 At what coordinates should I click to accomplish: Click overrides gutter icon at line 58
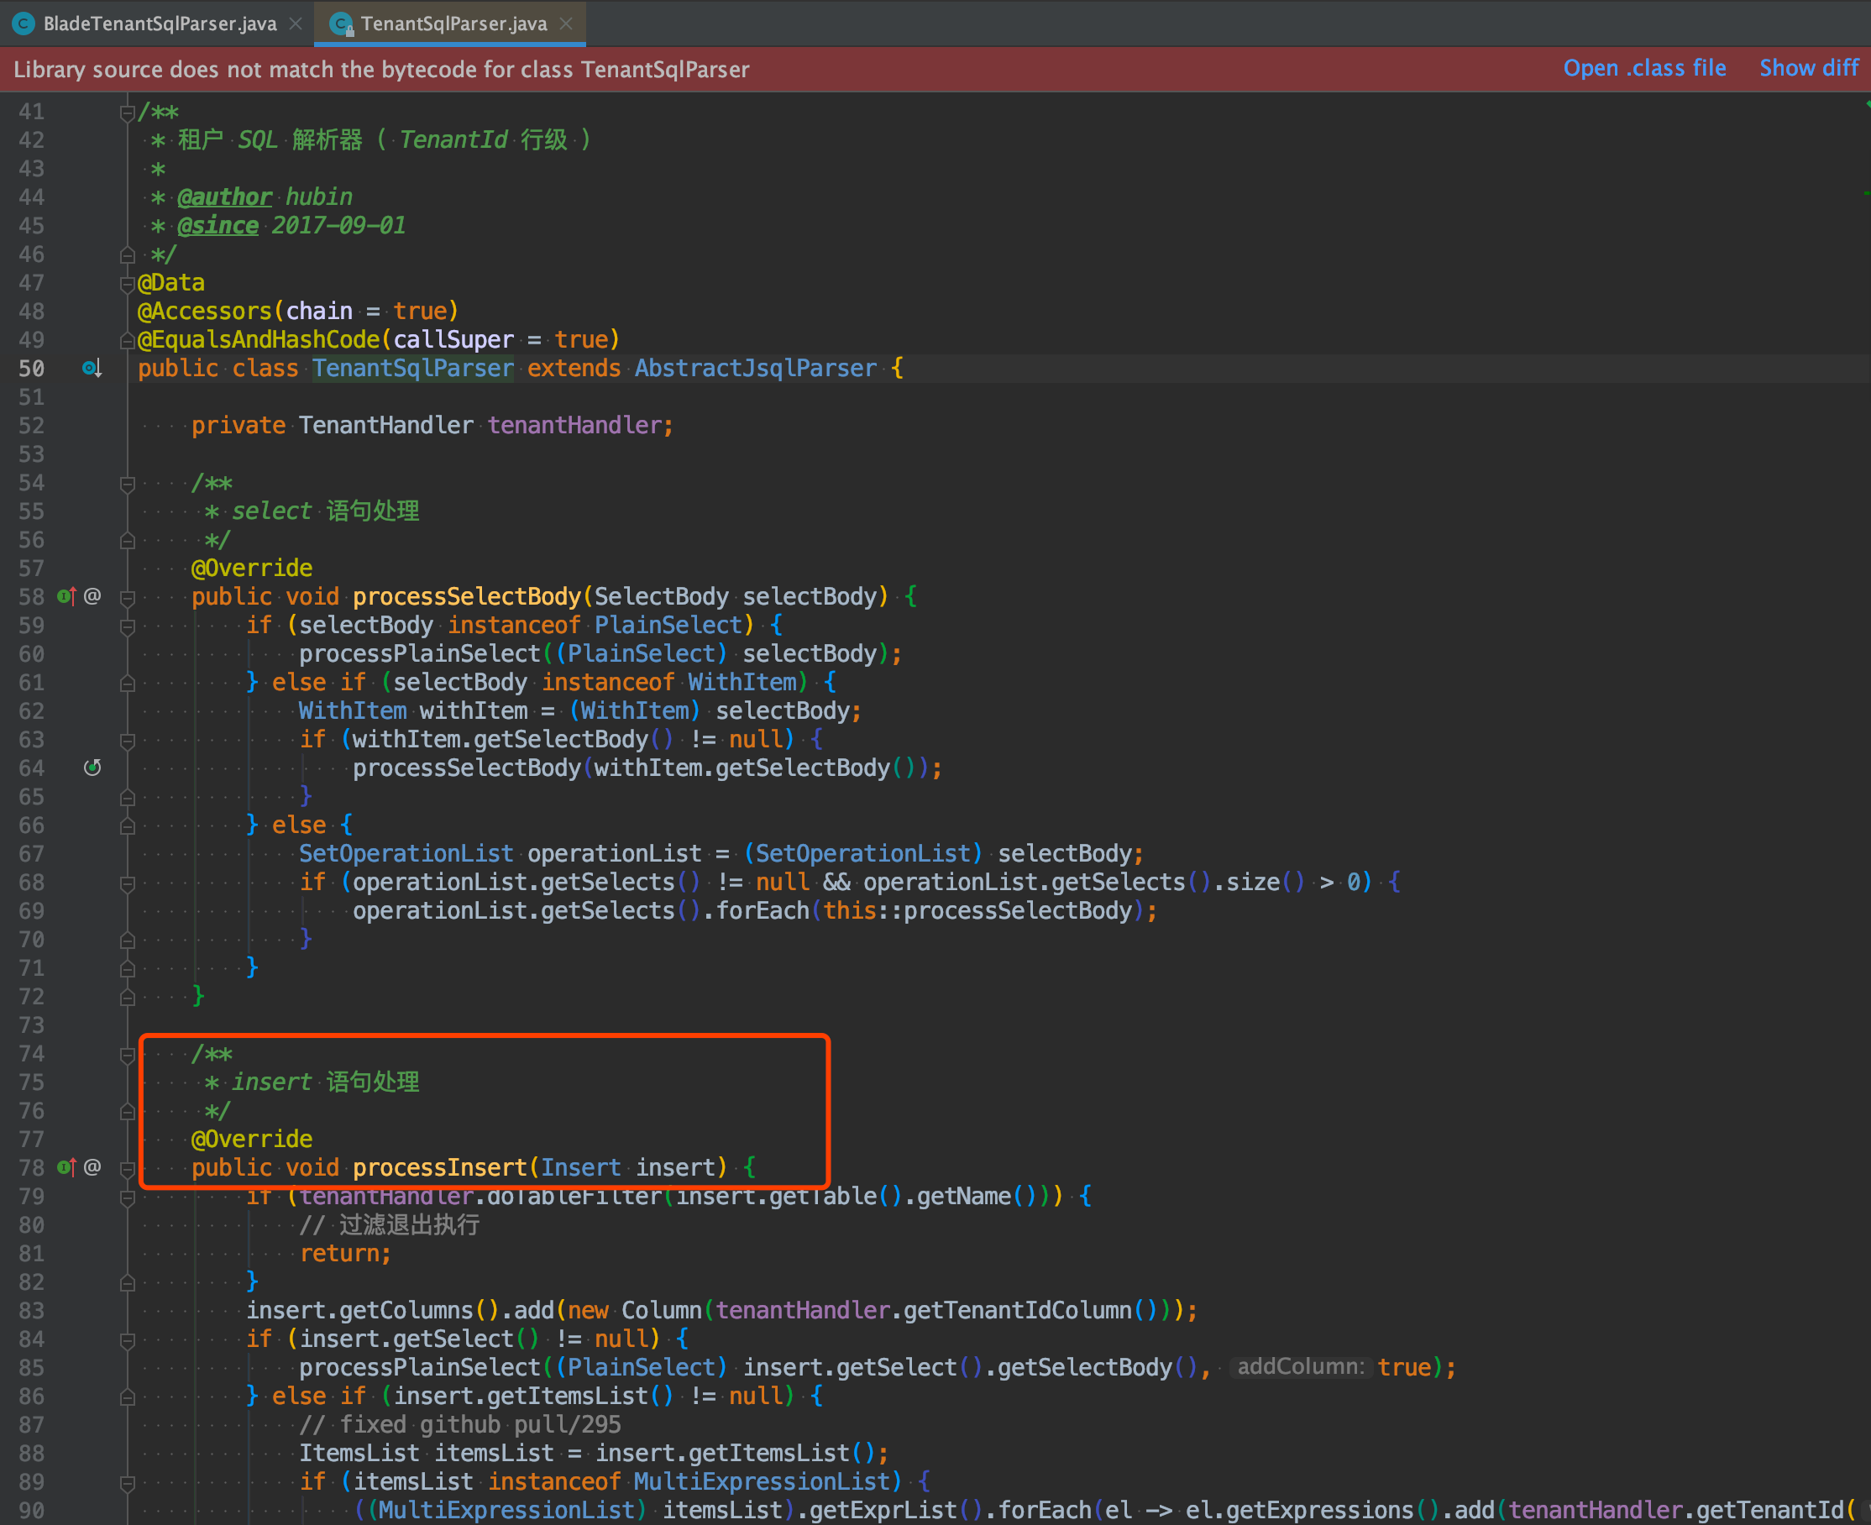click(x=66, y=596)
